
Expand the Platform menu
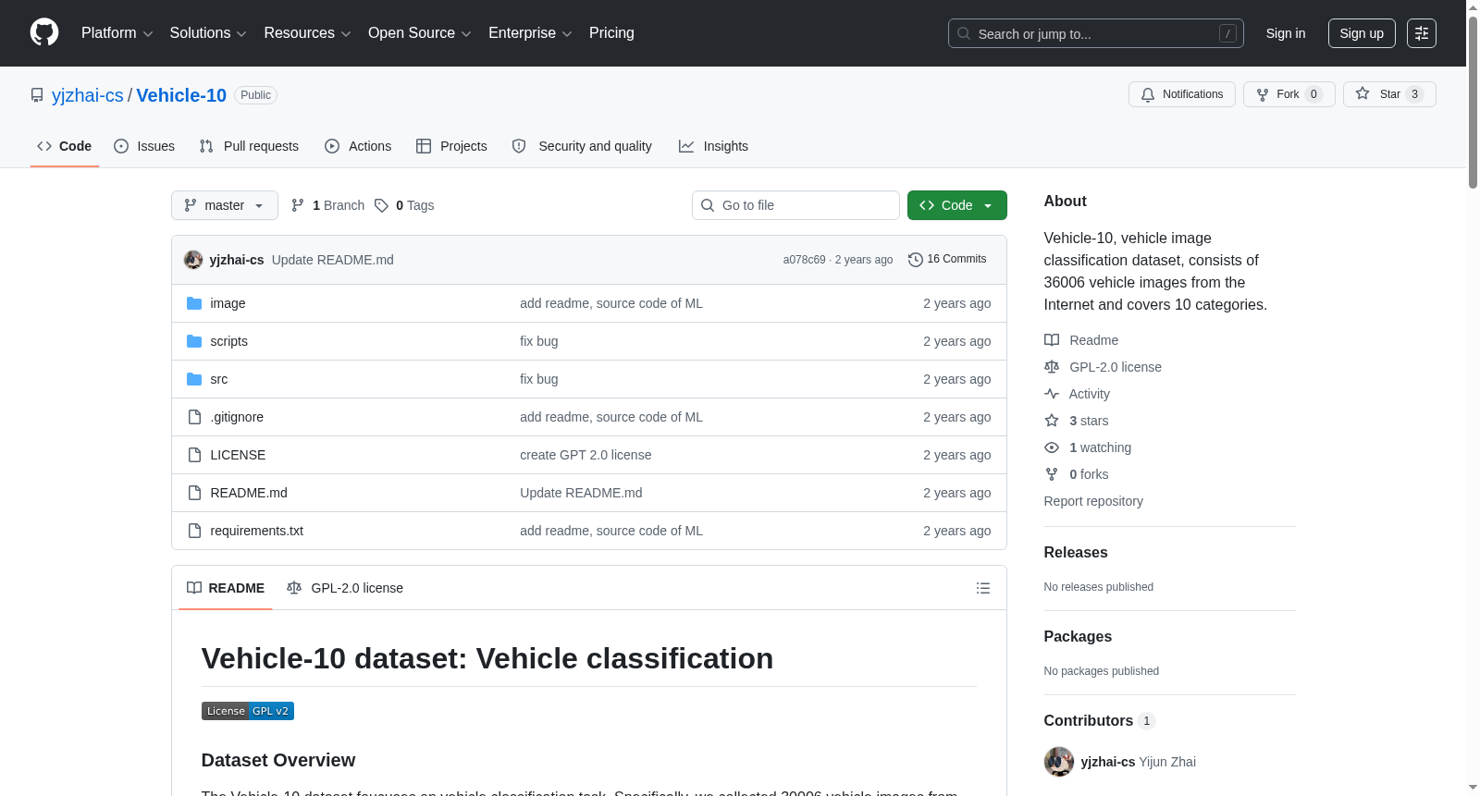(x=117, y=33)
